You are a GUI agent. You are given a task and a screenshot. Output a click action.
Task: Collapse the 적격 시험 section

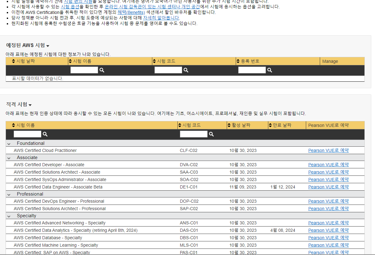click(30, 105)
